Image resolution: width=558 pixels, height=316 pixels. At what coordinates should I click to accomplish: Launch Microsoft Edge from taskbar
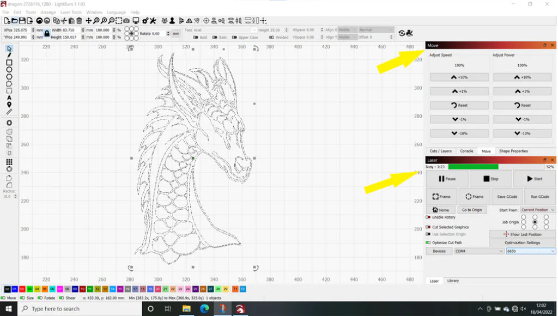coord(204,308)
